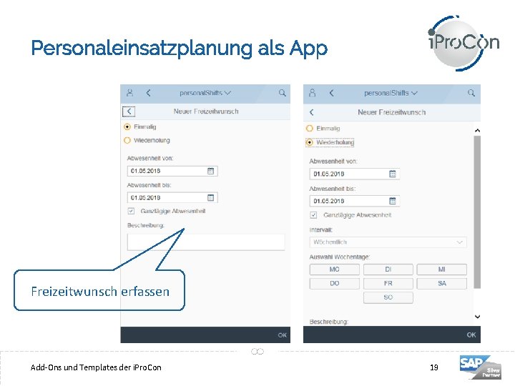
Task: Click user profile icon in right app header
Action: (313, 93)
